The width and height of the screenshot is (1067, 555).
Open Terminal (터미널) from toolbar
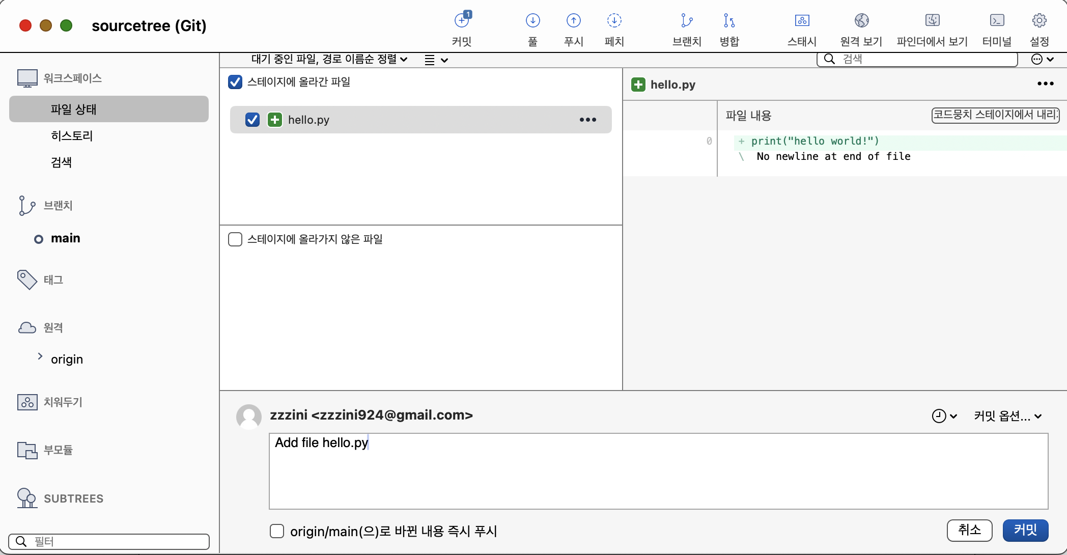click(x=997, y=21)
